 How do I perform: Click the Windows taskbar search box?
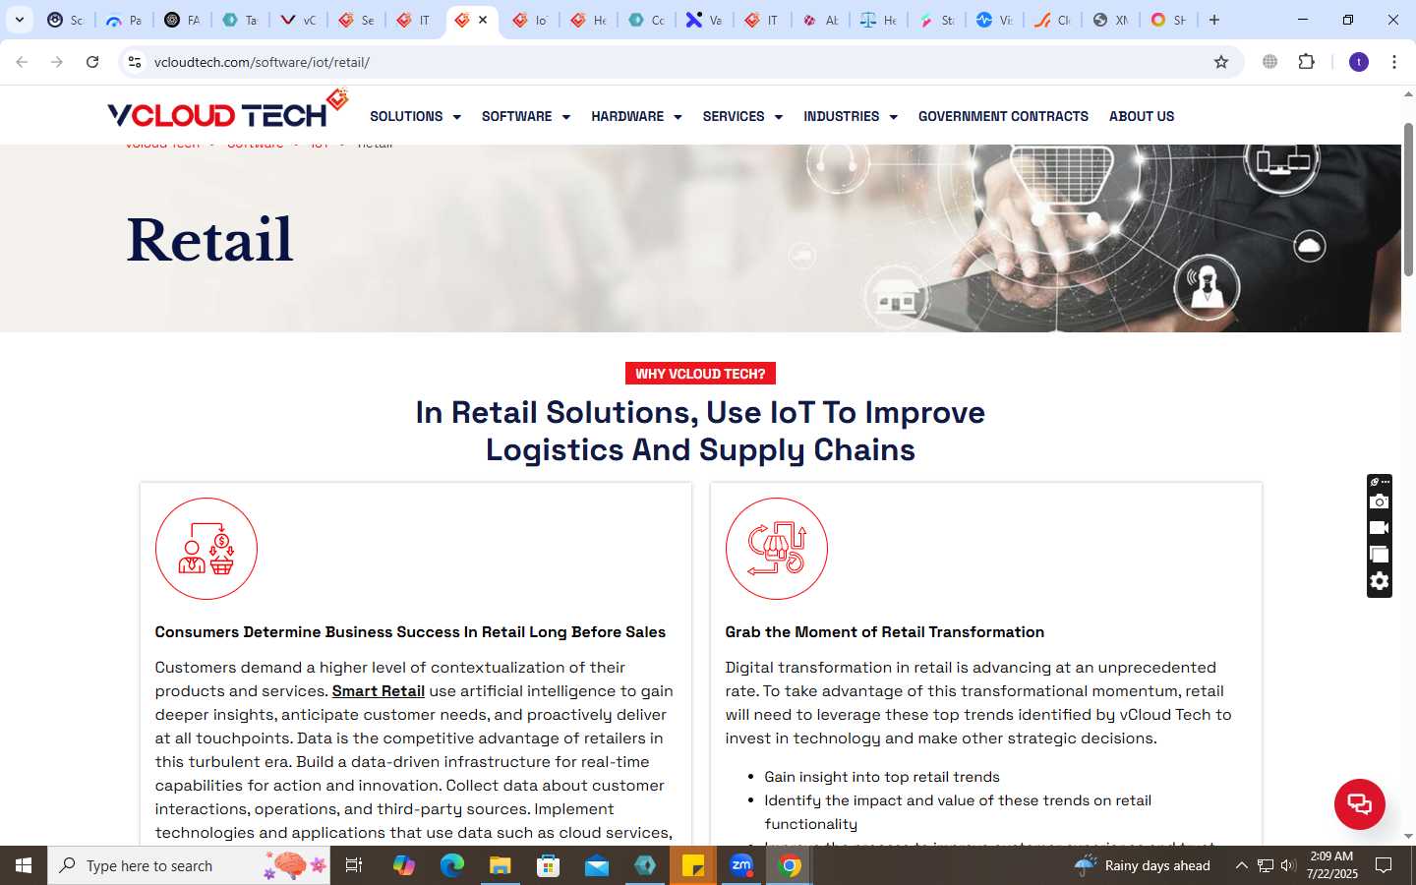pyautogui.click(x=189, y=865)
